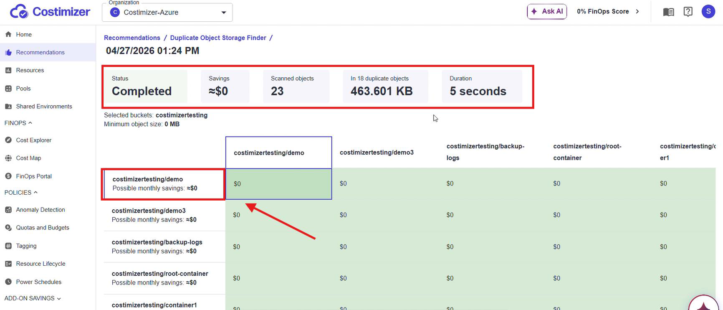Click the Cost Explorer compass icon
Image resolution: width=723 pixels, height=310 pixels.
tap(8, 140)
